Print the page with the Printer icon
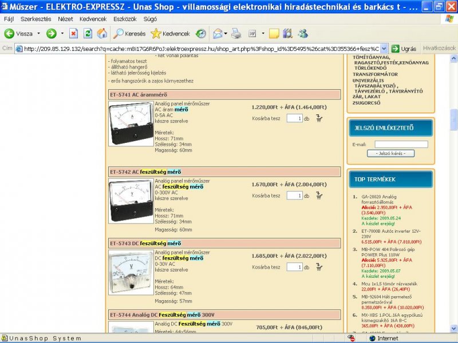Image resolution: width=458 pixels, height=343 pixels. point(236,34)
